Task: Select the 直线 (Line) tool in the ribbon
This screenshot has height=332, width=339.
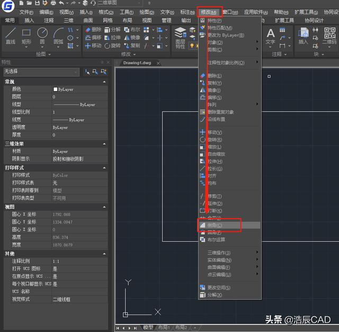Action: (11, 36)
